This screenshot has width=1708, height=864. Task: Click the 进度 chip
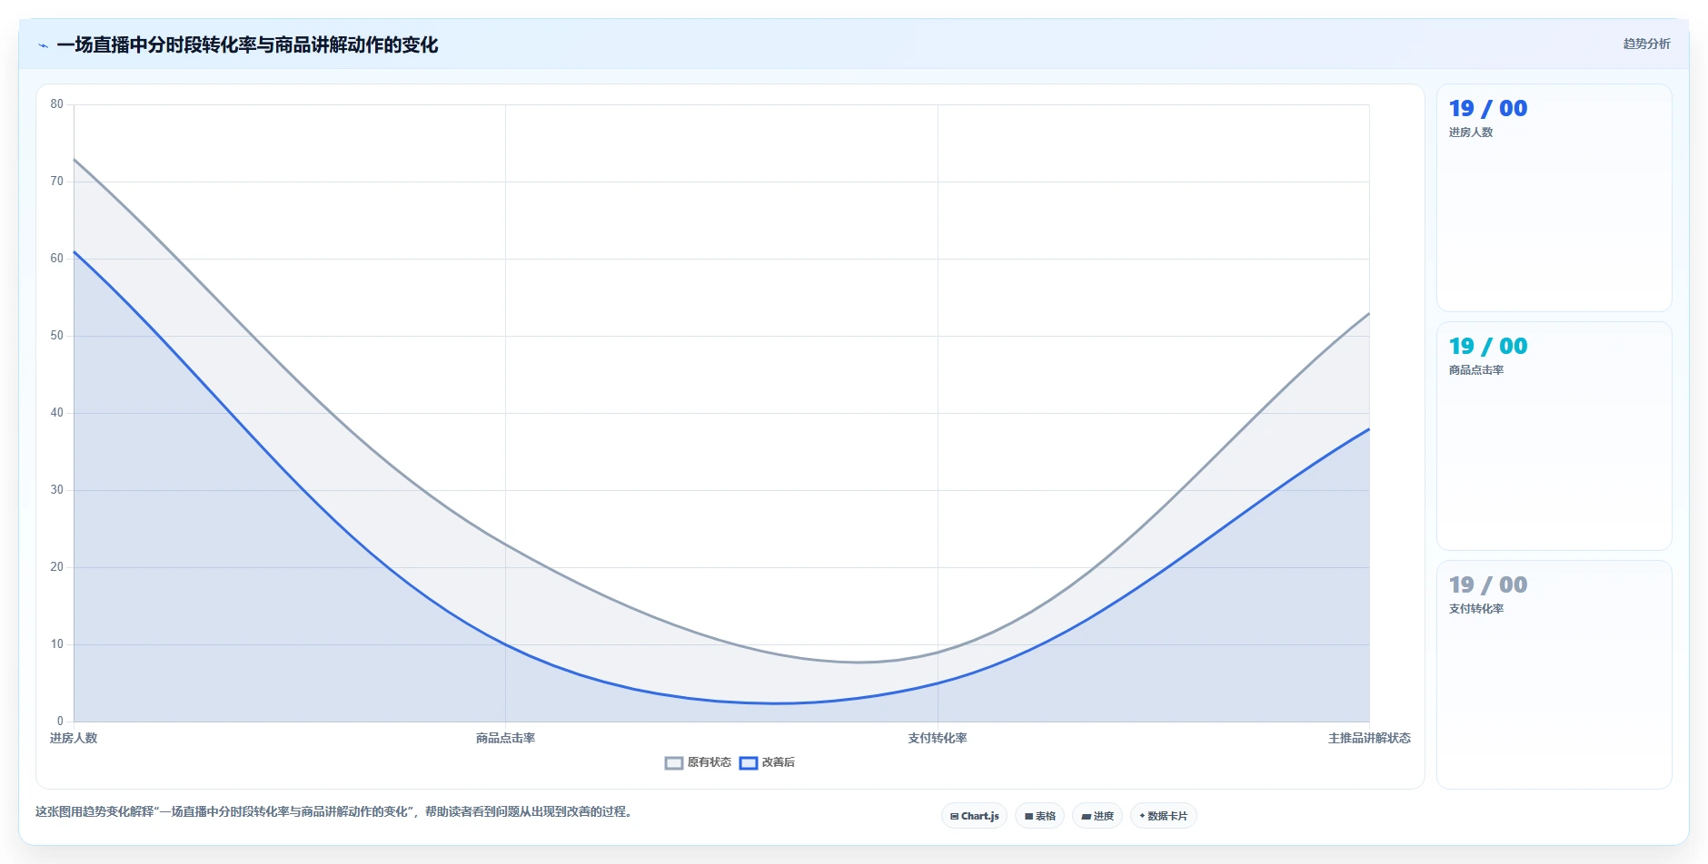tap(1097, 816)
